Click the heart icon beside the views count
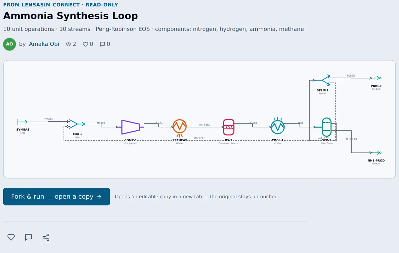This screenshot has width=399, height=253. 85,44
